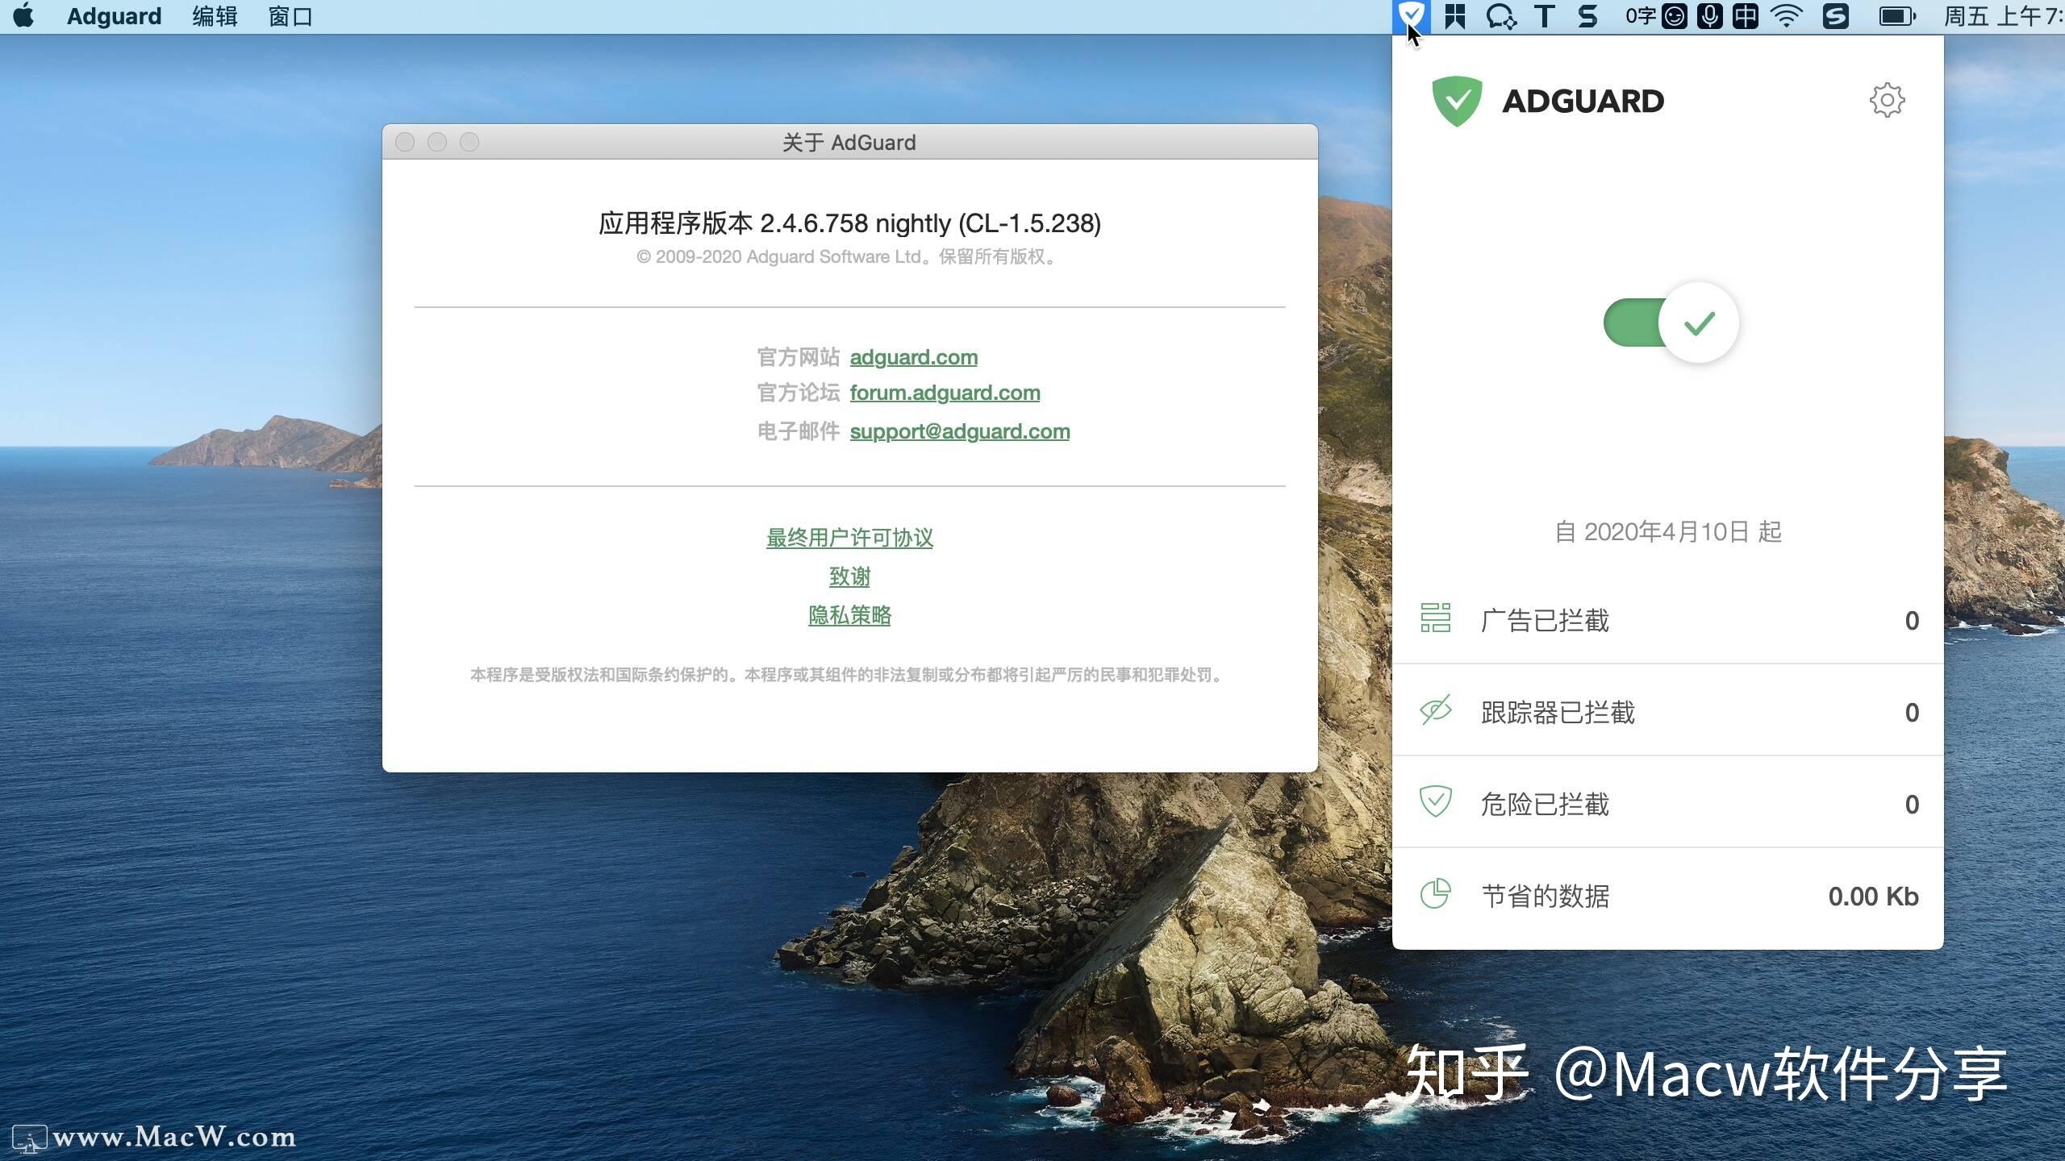The width and height of the screenshot is (2065, 1161).
Task: Open 隐私策略 privacy policy link
Action: [x=849, y=615]
